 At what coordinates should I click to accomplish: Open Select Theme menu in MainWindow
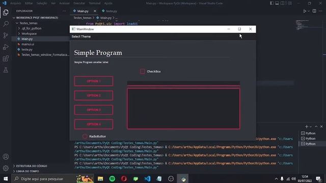81,37
